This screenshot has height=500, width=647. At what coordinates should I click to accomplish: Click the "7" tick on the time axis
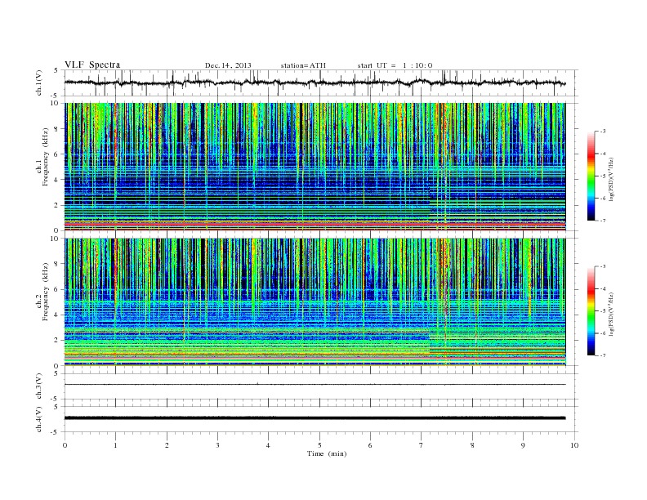(x=422, y=445)
